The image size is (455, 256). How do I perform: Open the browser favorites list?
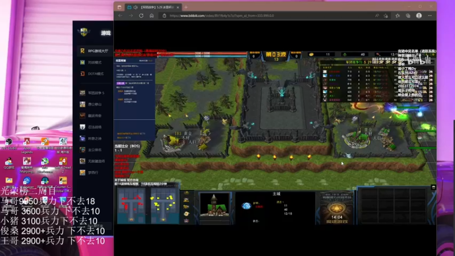(398, 16)
